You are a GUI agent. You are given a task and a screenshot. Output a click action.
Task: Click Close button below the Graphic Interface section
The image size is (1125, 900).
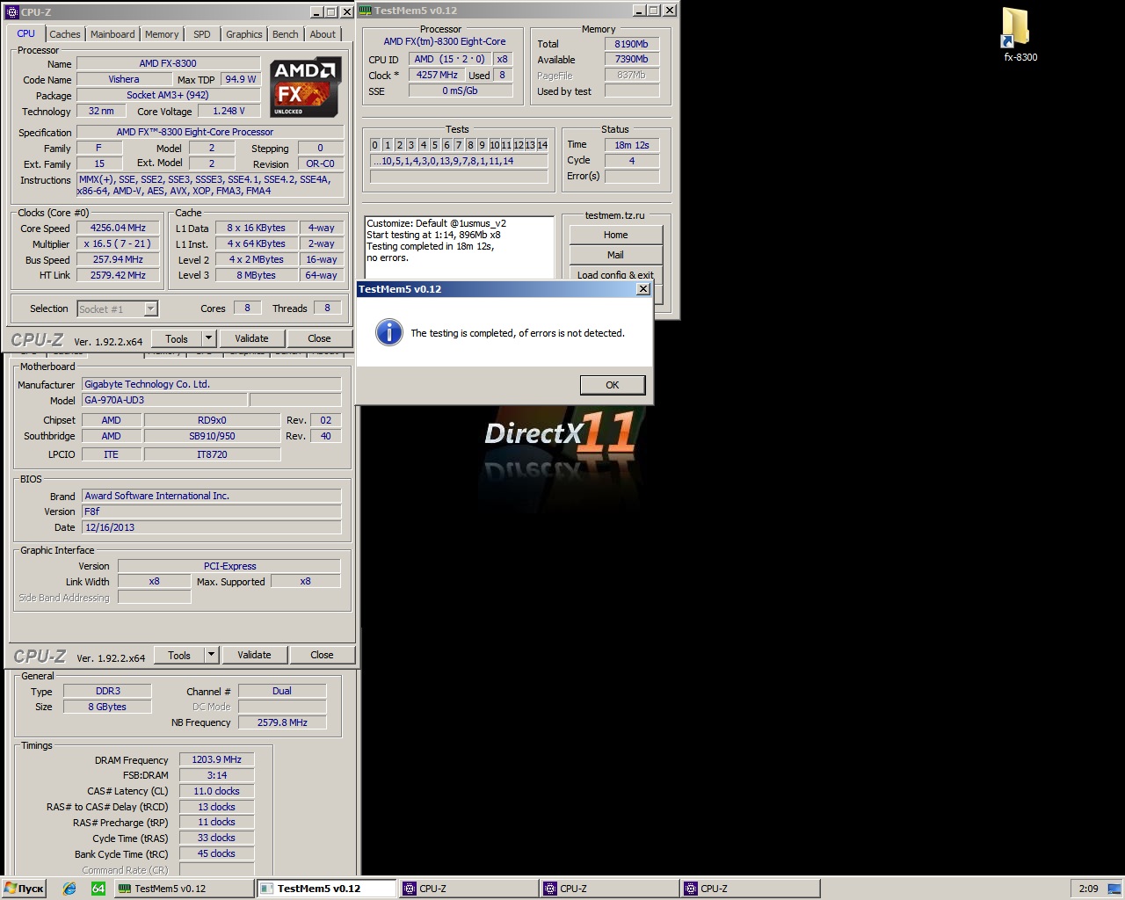coord(322,655)
